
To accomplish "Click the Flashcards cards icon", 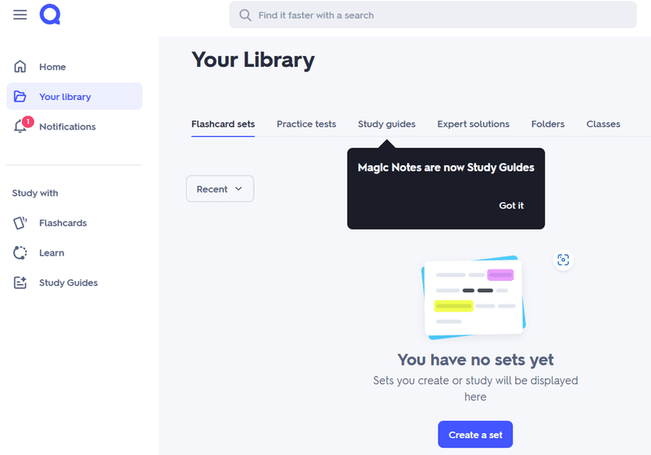I will pos(20,223).
